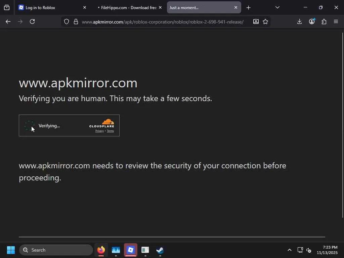This screenshot has height=258, width=344.
Task: Select the Just a moment... tab
Action: [x=204, y=7]
